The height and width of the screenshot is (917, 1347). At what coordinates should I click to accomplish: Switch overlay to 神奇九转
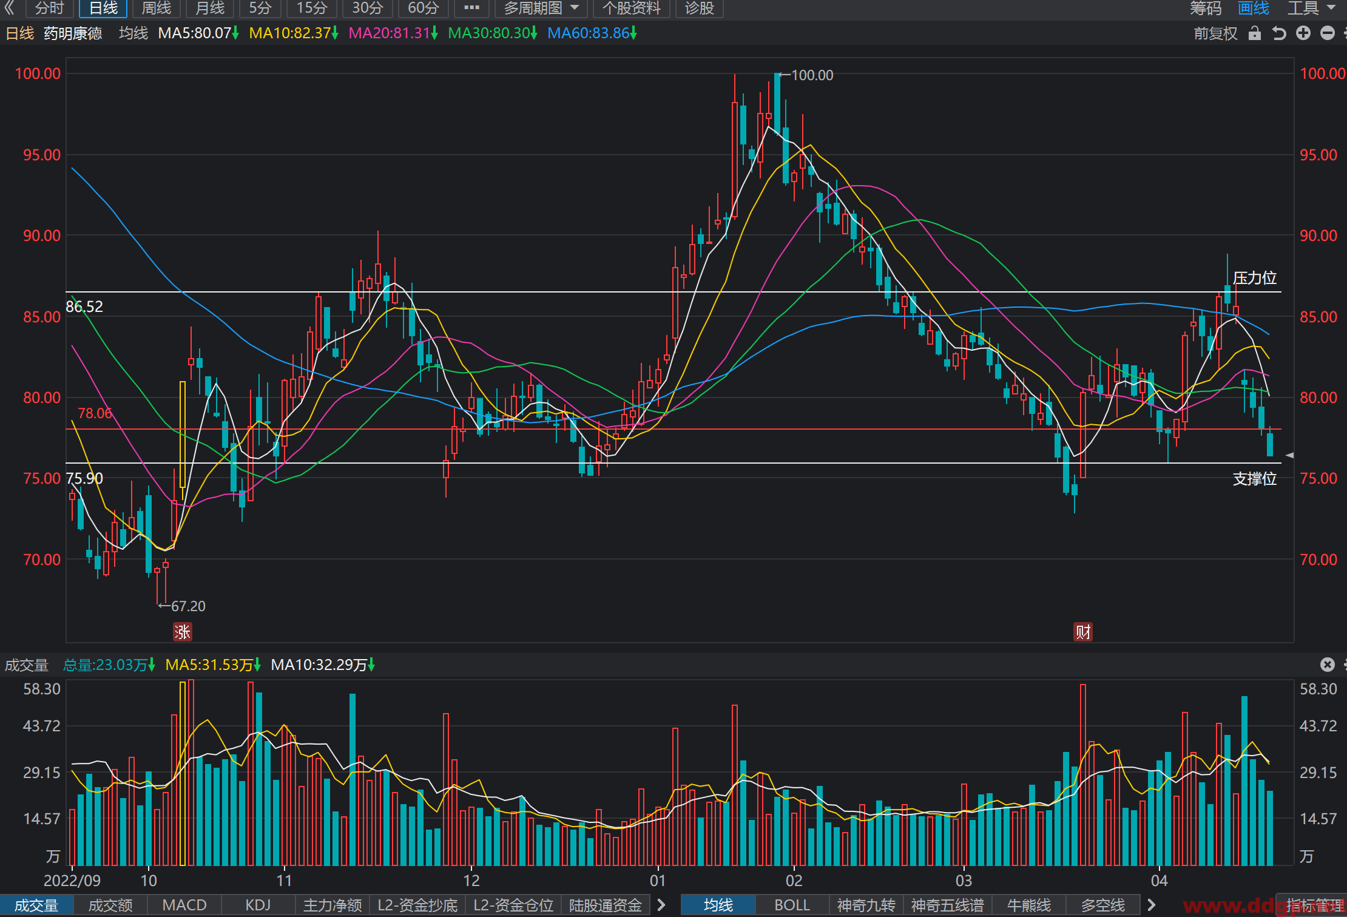coord(866,905)
